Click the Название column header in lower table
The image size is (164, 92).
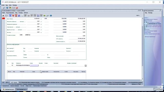click(x=22, y=72)
